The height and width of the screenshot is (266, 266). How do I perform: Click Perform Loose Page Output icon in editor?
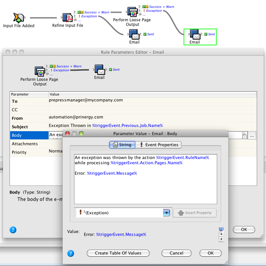[x=40, y=71]
